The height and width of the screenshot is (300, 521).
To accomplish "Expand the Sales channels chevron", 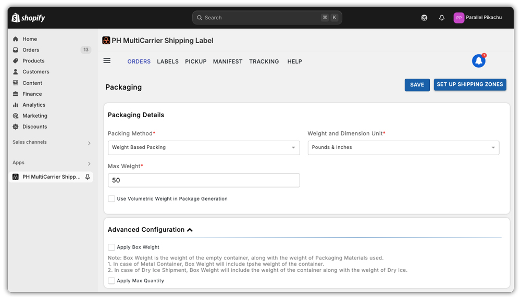I will (89, 143).
